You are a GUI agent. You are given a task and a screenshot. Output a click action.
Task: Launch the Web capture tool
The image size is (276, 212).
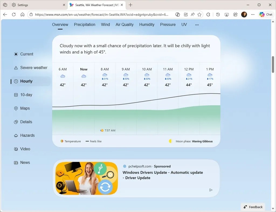click(x=227, y=15)
